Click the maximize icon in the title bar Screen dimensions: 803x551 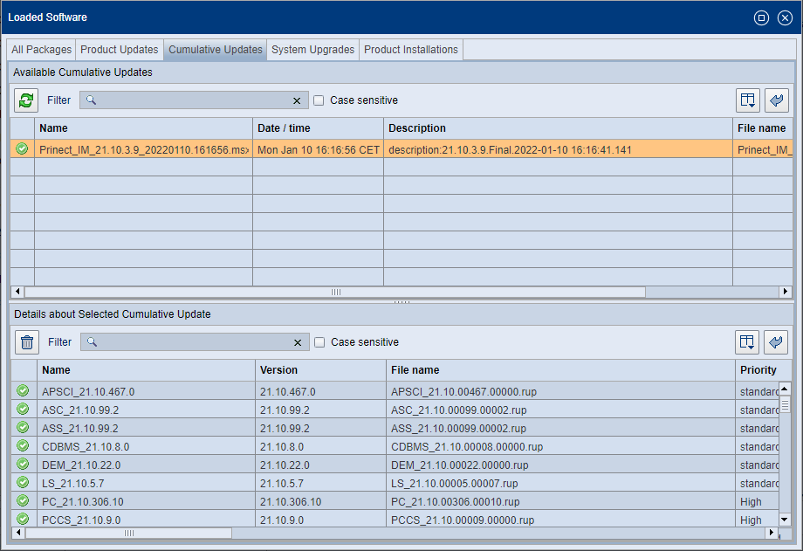(x=760, y=17)
